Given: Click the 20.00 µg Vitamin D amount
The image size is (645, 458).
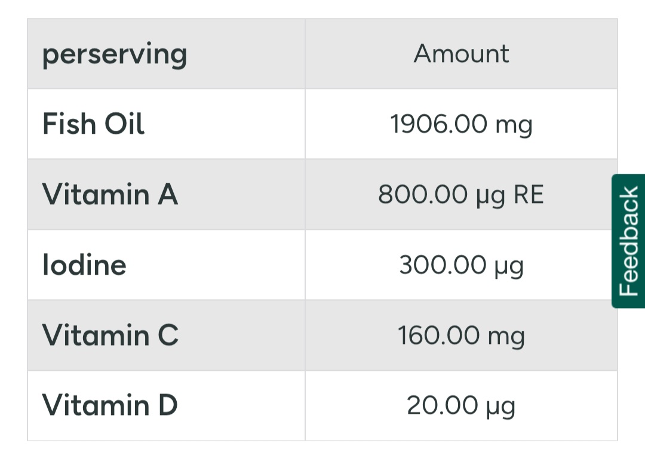Looking at the screenshot, I should [x=461, y=406].
